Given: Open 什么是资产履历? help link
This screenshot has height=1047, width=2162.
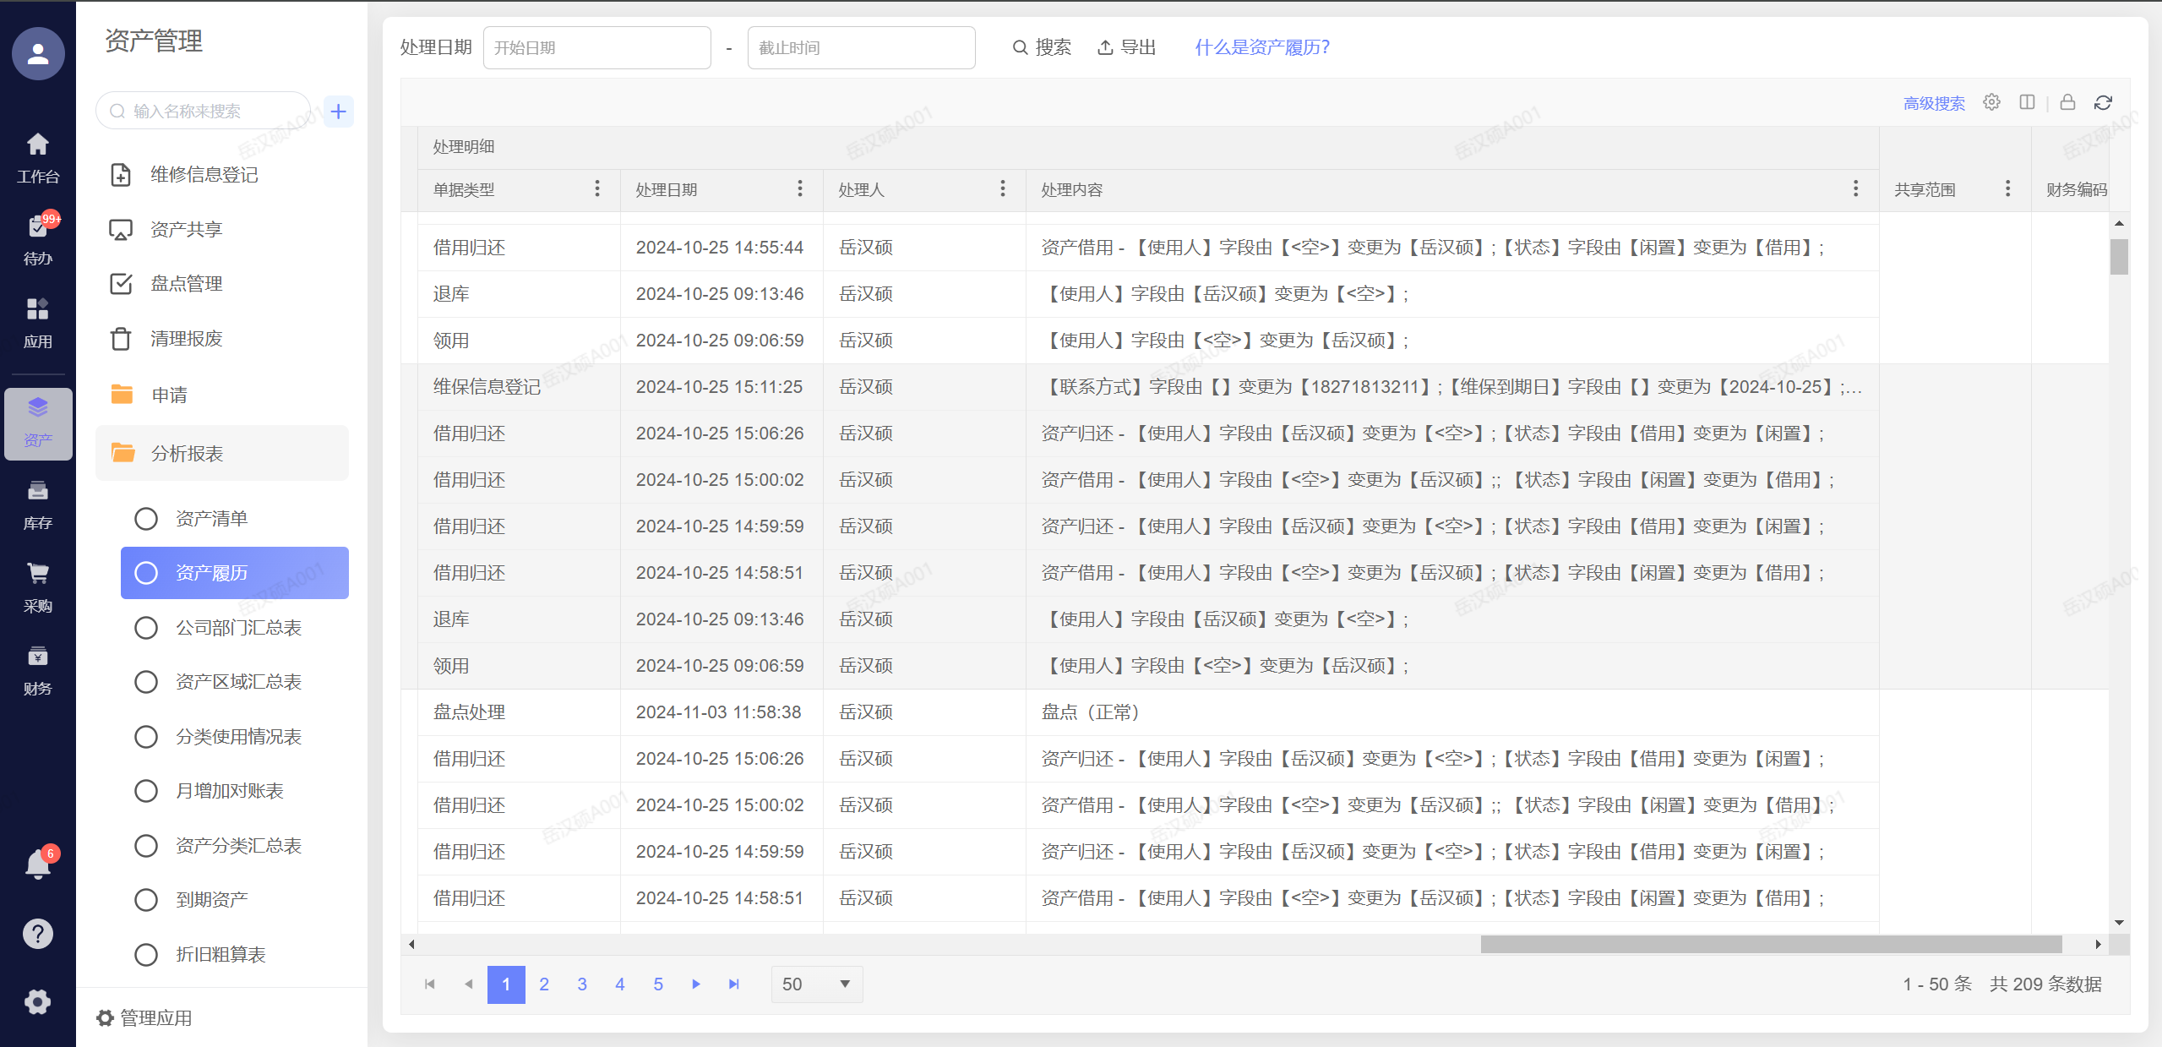Looking at the screenshot, I should (1262, 47).
